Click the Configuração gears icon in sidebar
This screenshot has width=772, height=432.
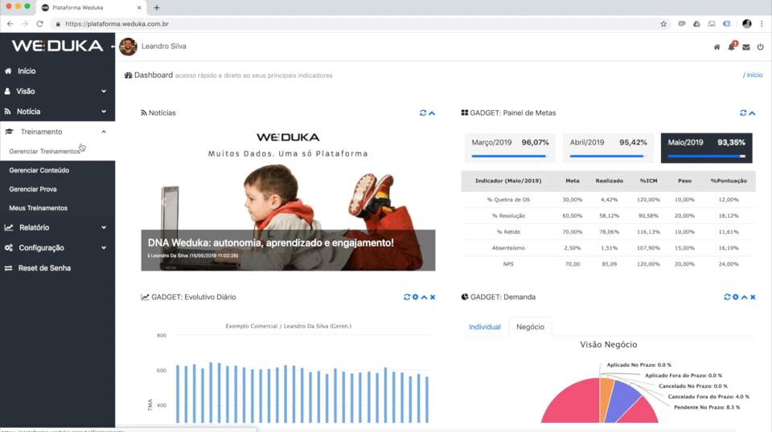pos(8,247)
